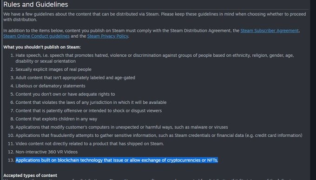The height and width of the screenshot is (180, 316).
Task: Click the 'Content that exploits children' item
Action: tap(56, 119)
